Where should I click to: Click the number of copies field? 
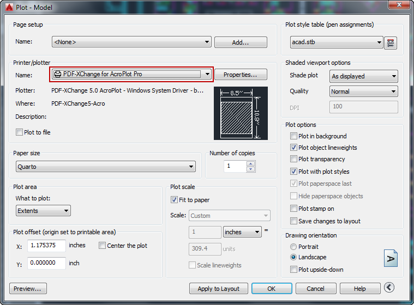click(235, 166)
